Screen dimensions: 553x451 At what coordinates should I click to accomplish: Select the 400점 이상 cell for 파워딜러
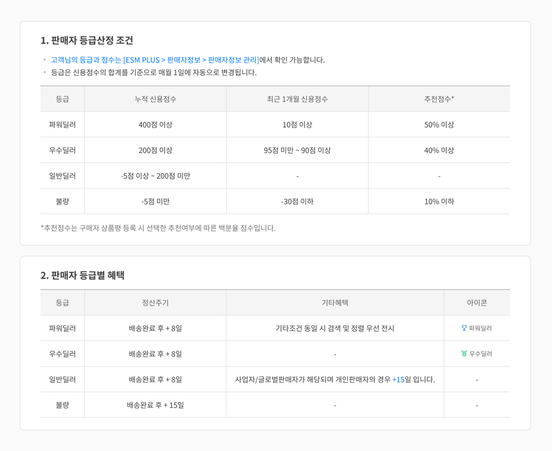154,124
